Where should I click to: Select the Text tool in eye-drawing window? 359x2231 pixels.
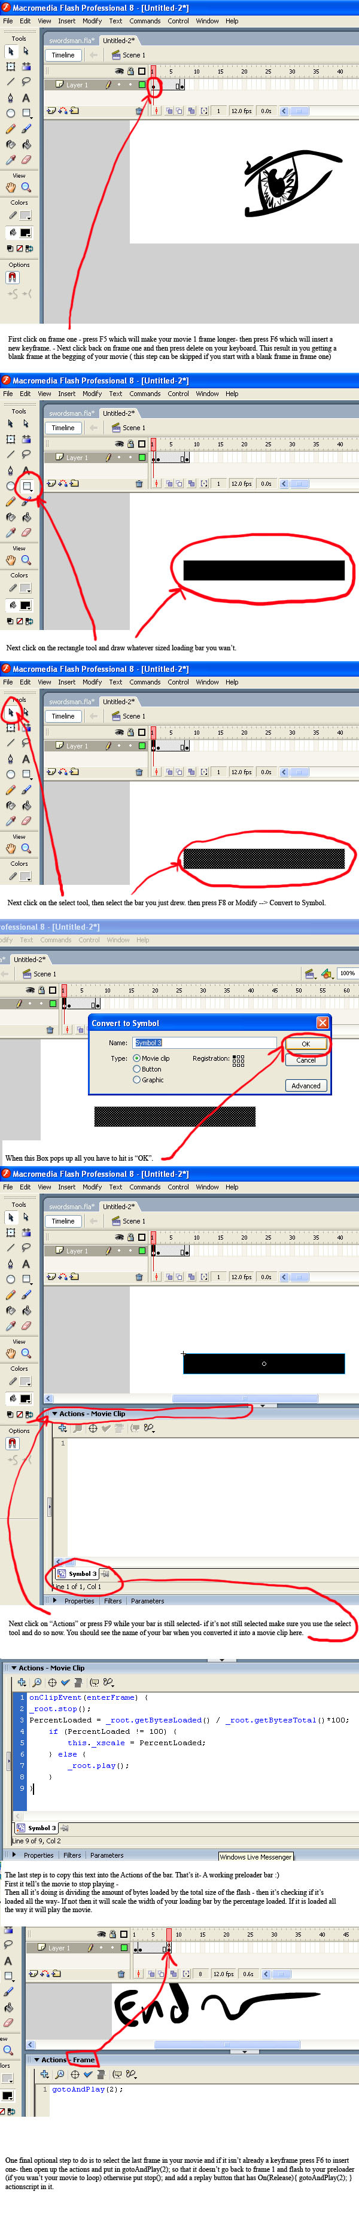(26, 98)
